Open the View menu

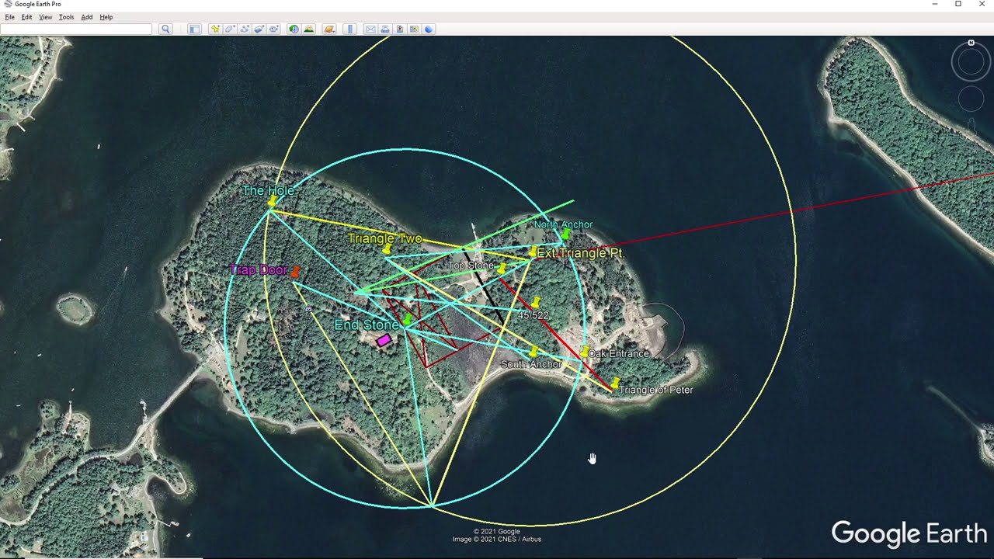[x=46, y=17]
